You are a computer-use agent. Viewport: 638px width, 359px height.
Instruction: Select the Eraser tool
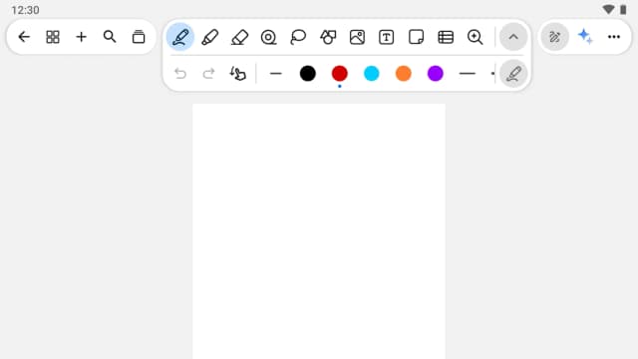pos(239,37)
